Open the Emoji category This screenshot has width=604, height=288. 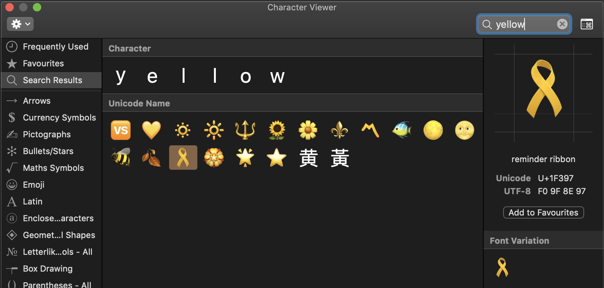(34, 185)
